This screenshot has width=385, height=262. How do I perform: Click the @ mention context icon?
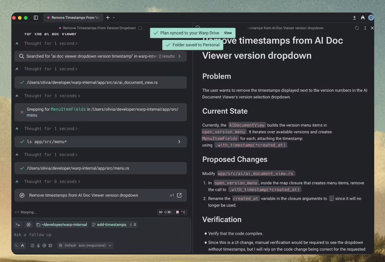coord(44,246)
